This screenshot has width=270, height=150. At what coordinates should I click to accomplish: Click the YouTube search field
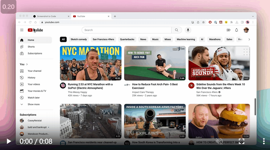127,30
